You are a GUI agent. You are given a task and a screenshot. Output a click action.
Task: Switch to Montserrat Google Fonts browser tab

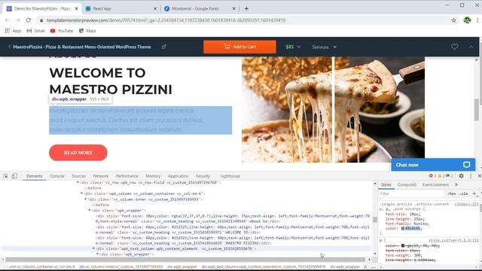[200, 8]
